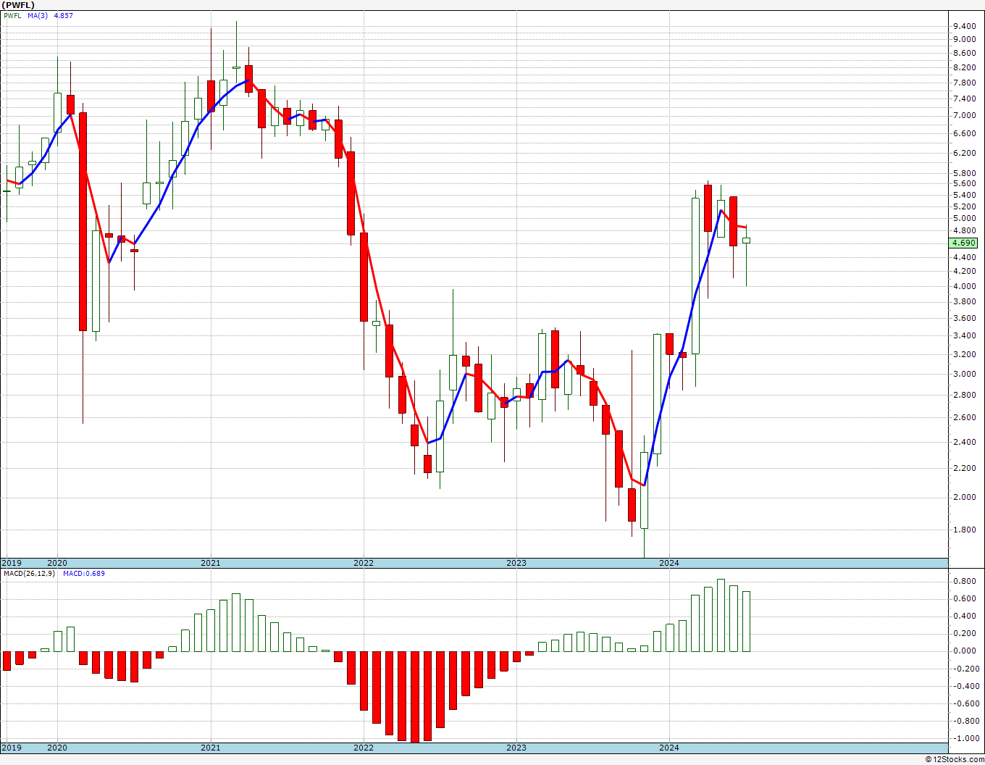Click the 7.800 price axis label

965,83
